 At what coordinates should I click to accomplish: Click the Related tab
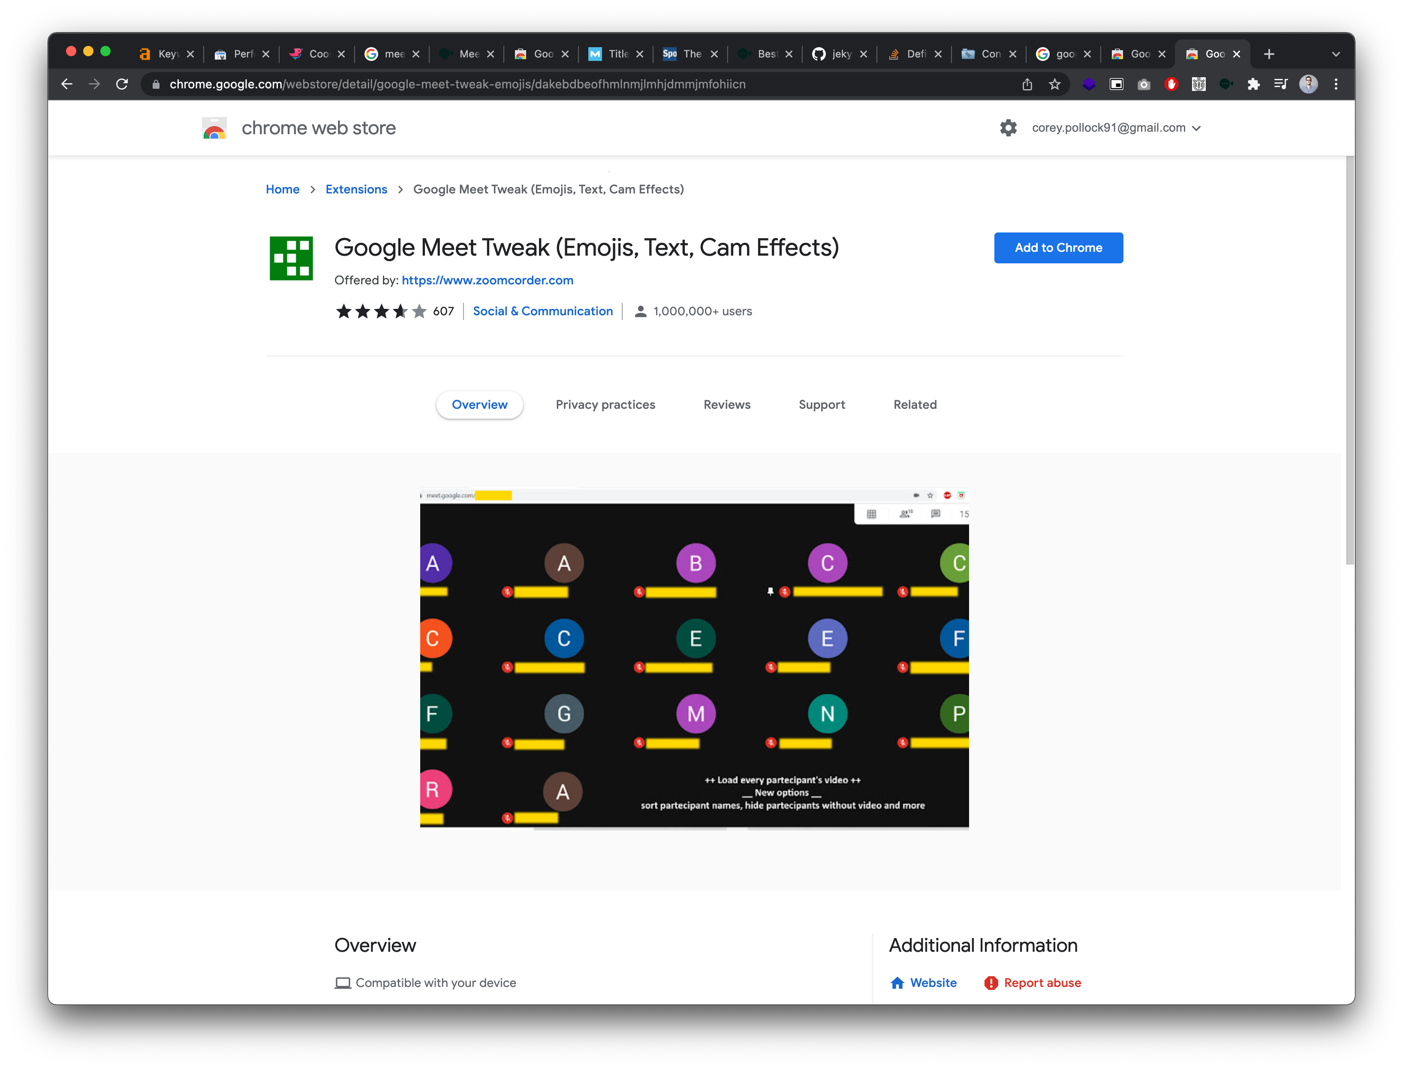click(x=915, y=404)
